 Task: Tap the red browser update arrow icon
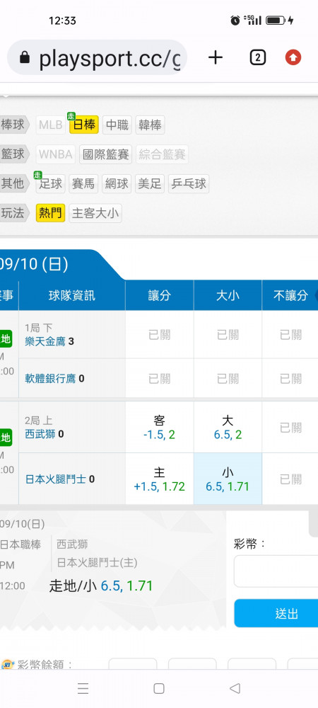[x=293, y=57]
